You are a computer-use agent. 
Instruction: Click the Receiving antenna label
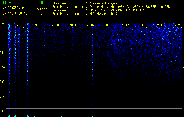tap(67, 14)
